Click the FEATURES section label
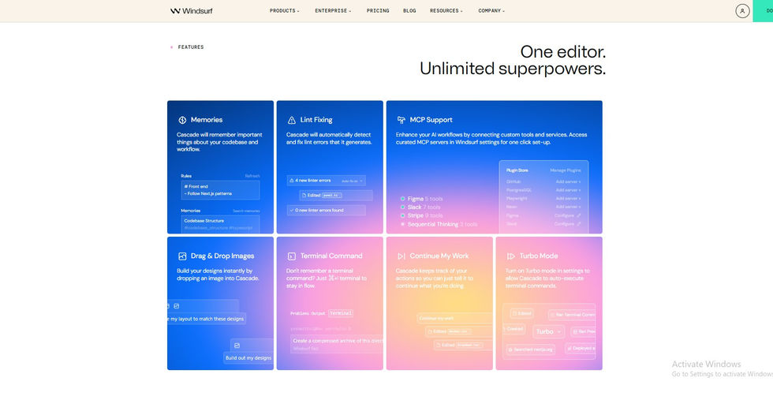The image size is (773, 400). point(191,47)
